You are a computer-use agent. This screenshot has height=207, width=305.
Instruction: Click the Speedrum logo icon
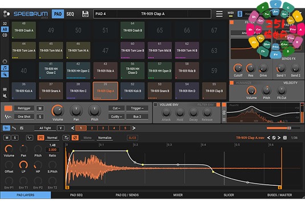(7, 14)
